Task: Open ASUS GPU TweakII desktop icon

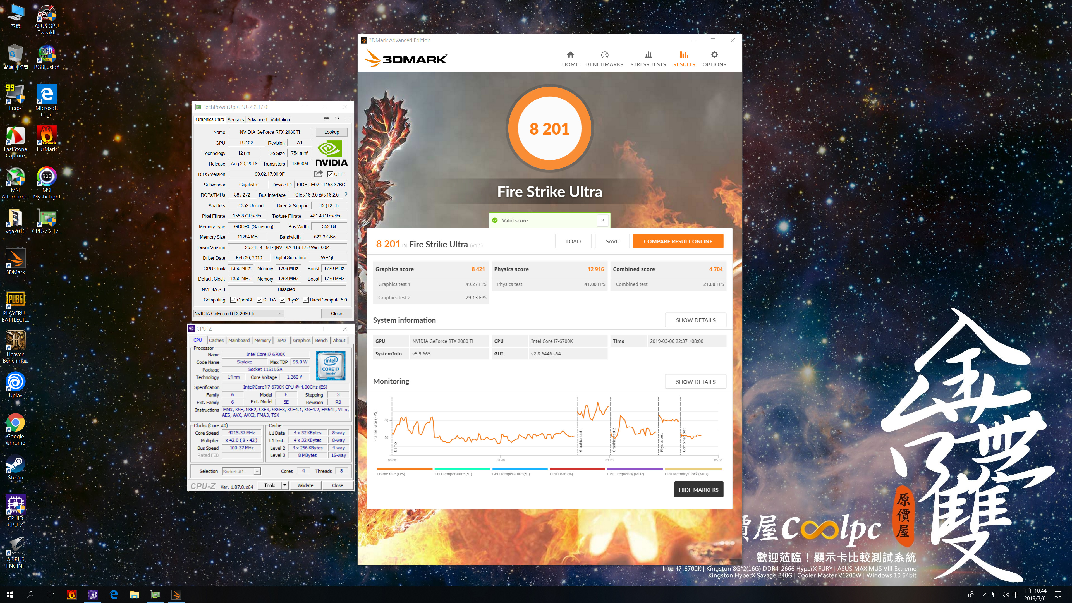Action: [47, 20]
